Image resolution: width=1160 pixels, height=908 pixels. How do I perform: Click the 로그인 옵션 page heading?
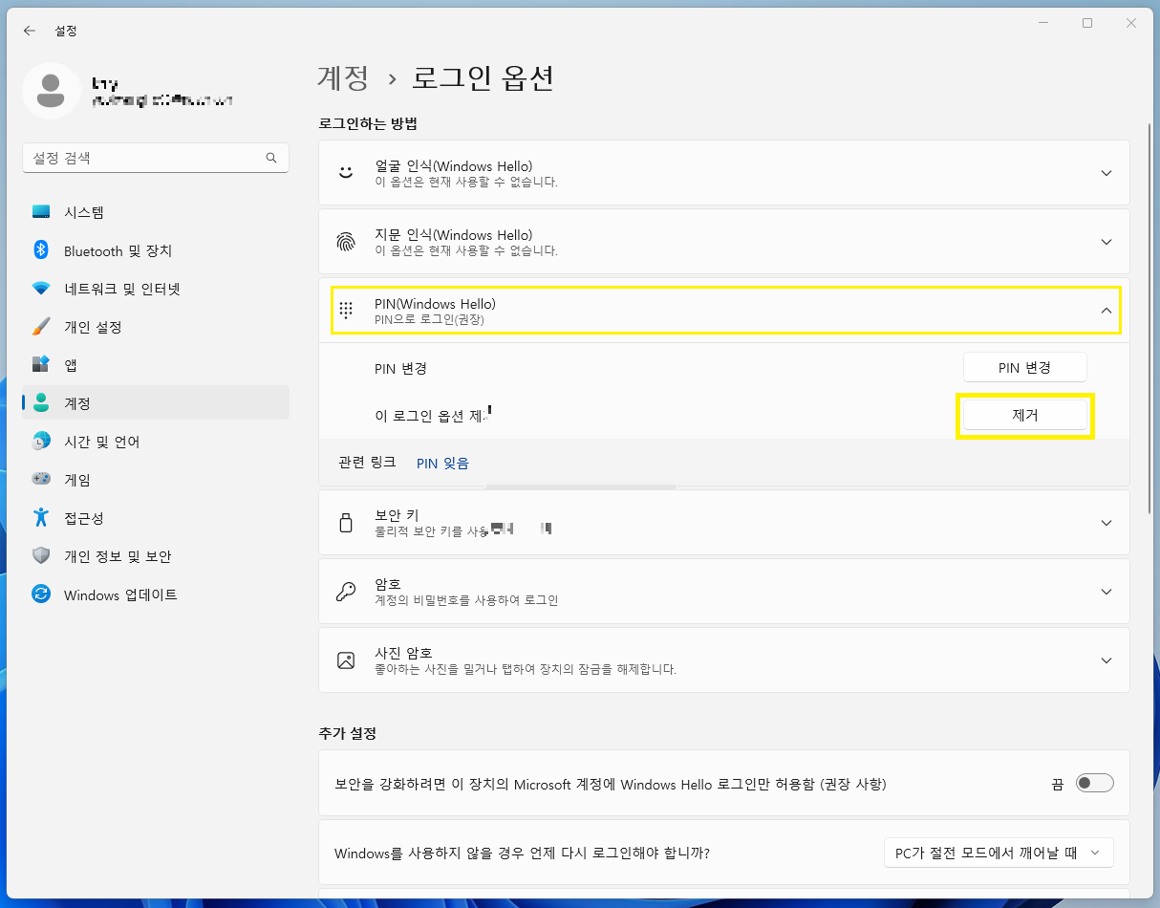pos(483,77)
